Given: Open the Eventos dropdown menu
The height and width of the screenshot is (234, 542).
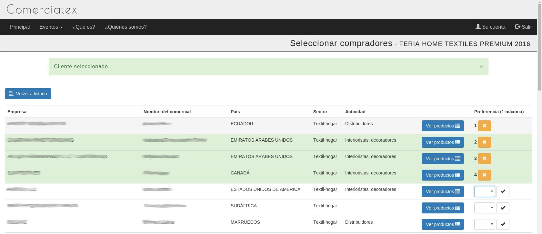Looking at the screenshot, I should (x=51, y=27).
